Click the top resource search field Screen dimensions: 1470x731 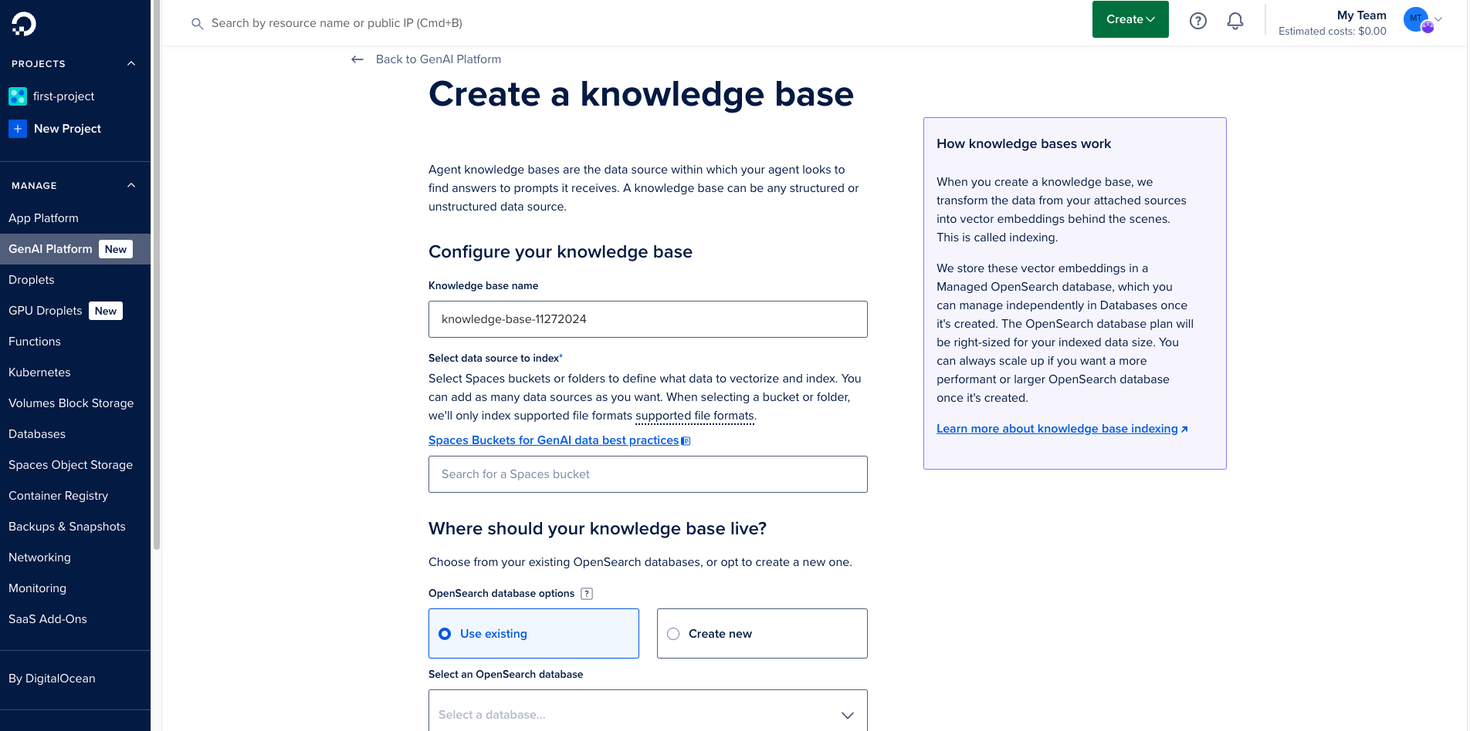337,23
